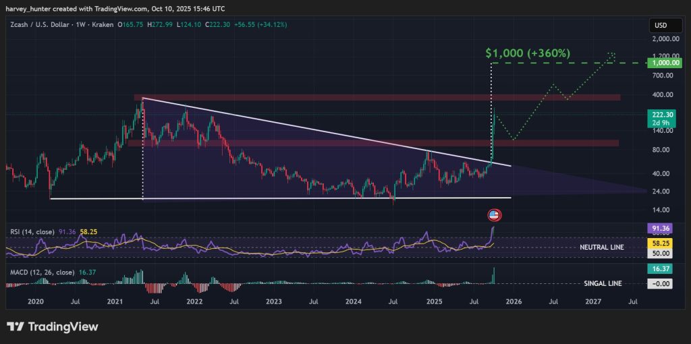Click the NEUTRAL LINE text label
691x344 pixels.
pyautogui.click(x=601, y=248)
